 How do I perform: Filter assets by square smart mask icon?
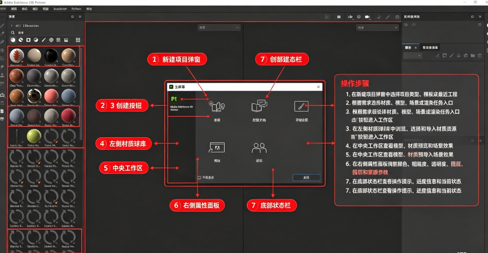pyautogui.click(x=28, y=40)
